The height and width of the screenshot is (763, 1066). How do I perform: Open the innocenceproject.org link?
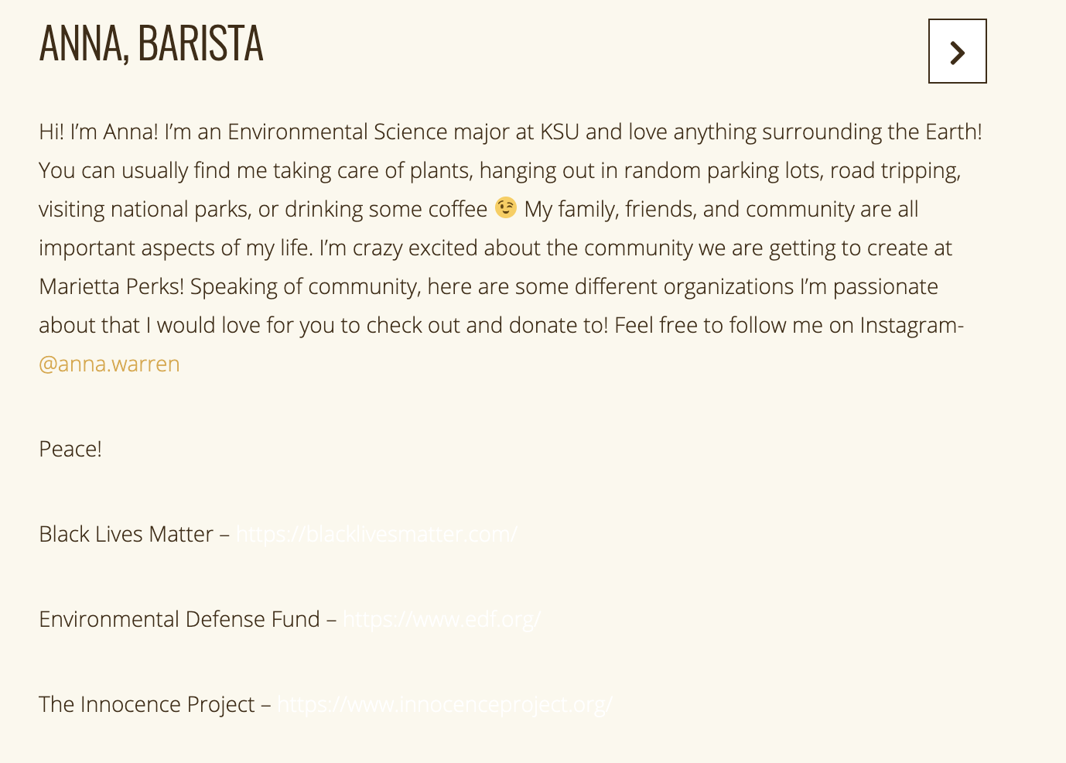(445, 704)
